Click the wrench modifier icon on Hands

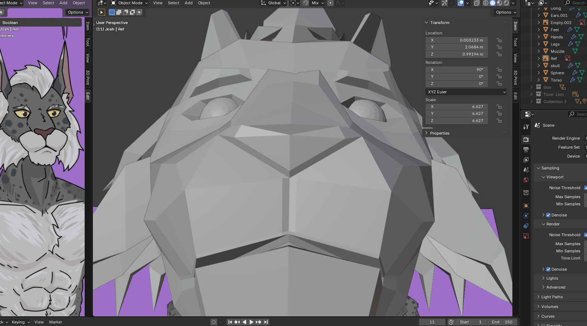573,37
